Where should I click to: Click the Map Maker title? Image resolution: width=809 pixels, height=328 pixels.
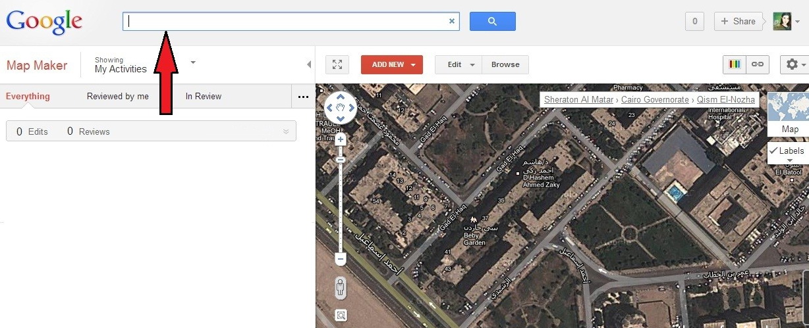click(37, 65)
